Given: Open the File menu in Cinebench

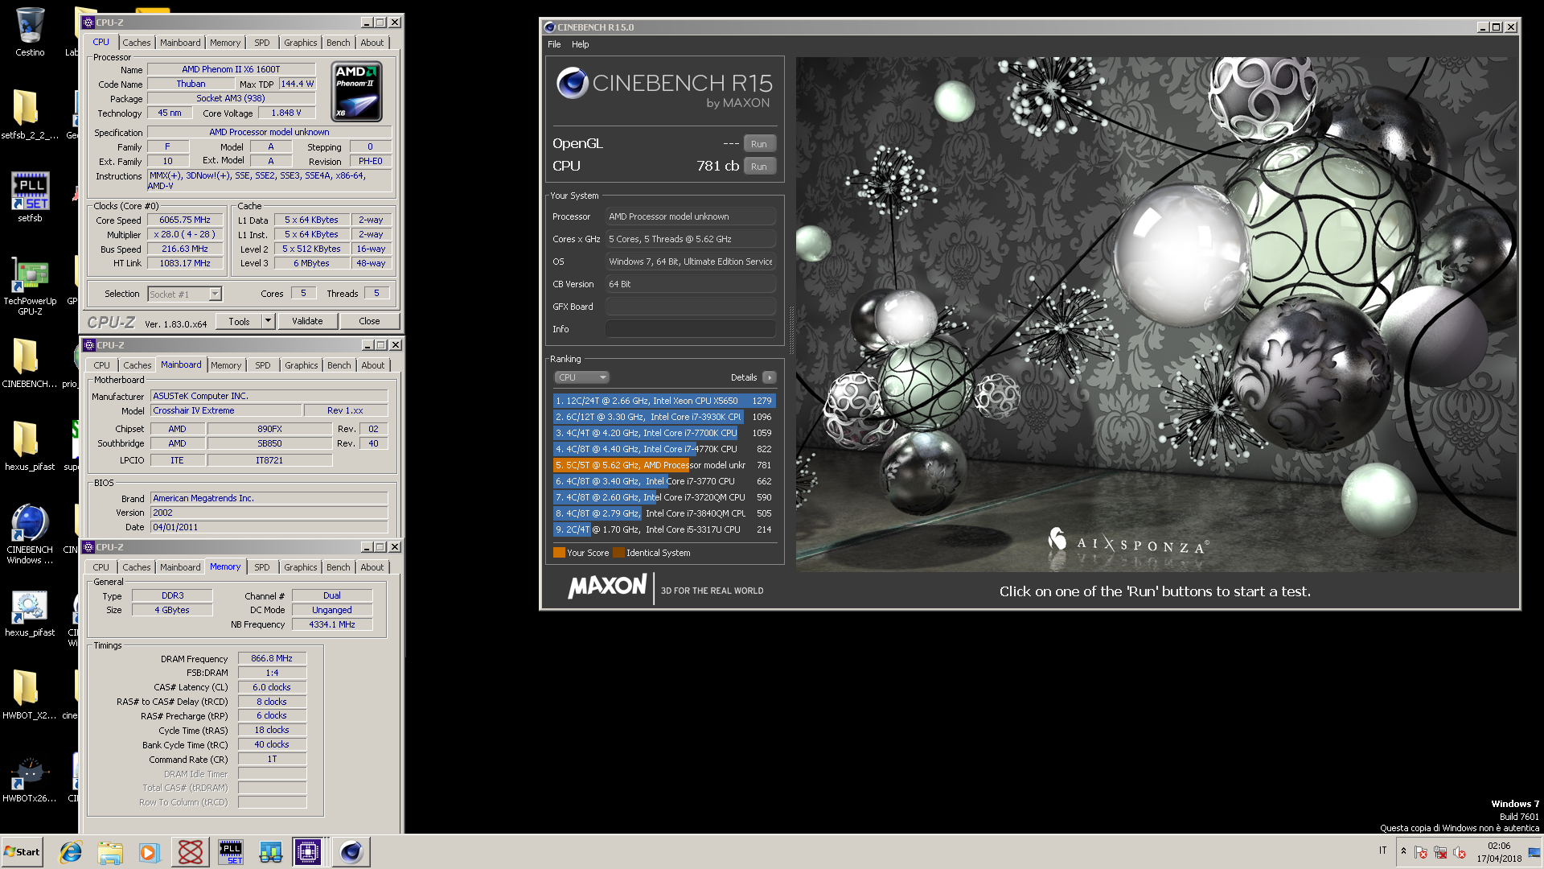Looking at the screenshot, I should coord(554,44).
